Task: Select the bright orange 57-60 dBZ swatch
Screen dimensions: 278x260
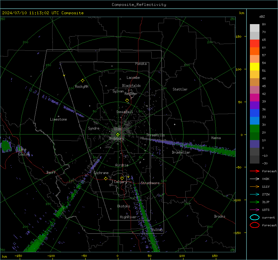Action: (x=255, y=51)
